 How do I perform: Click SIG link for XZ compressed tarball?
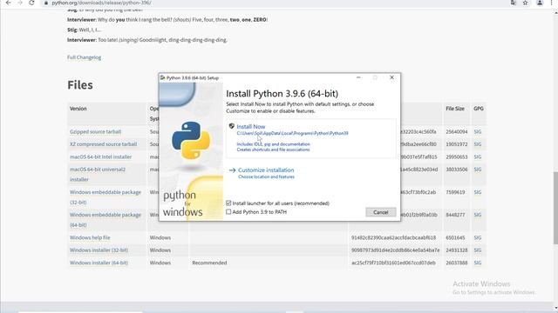coord(478,144)
